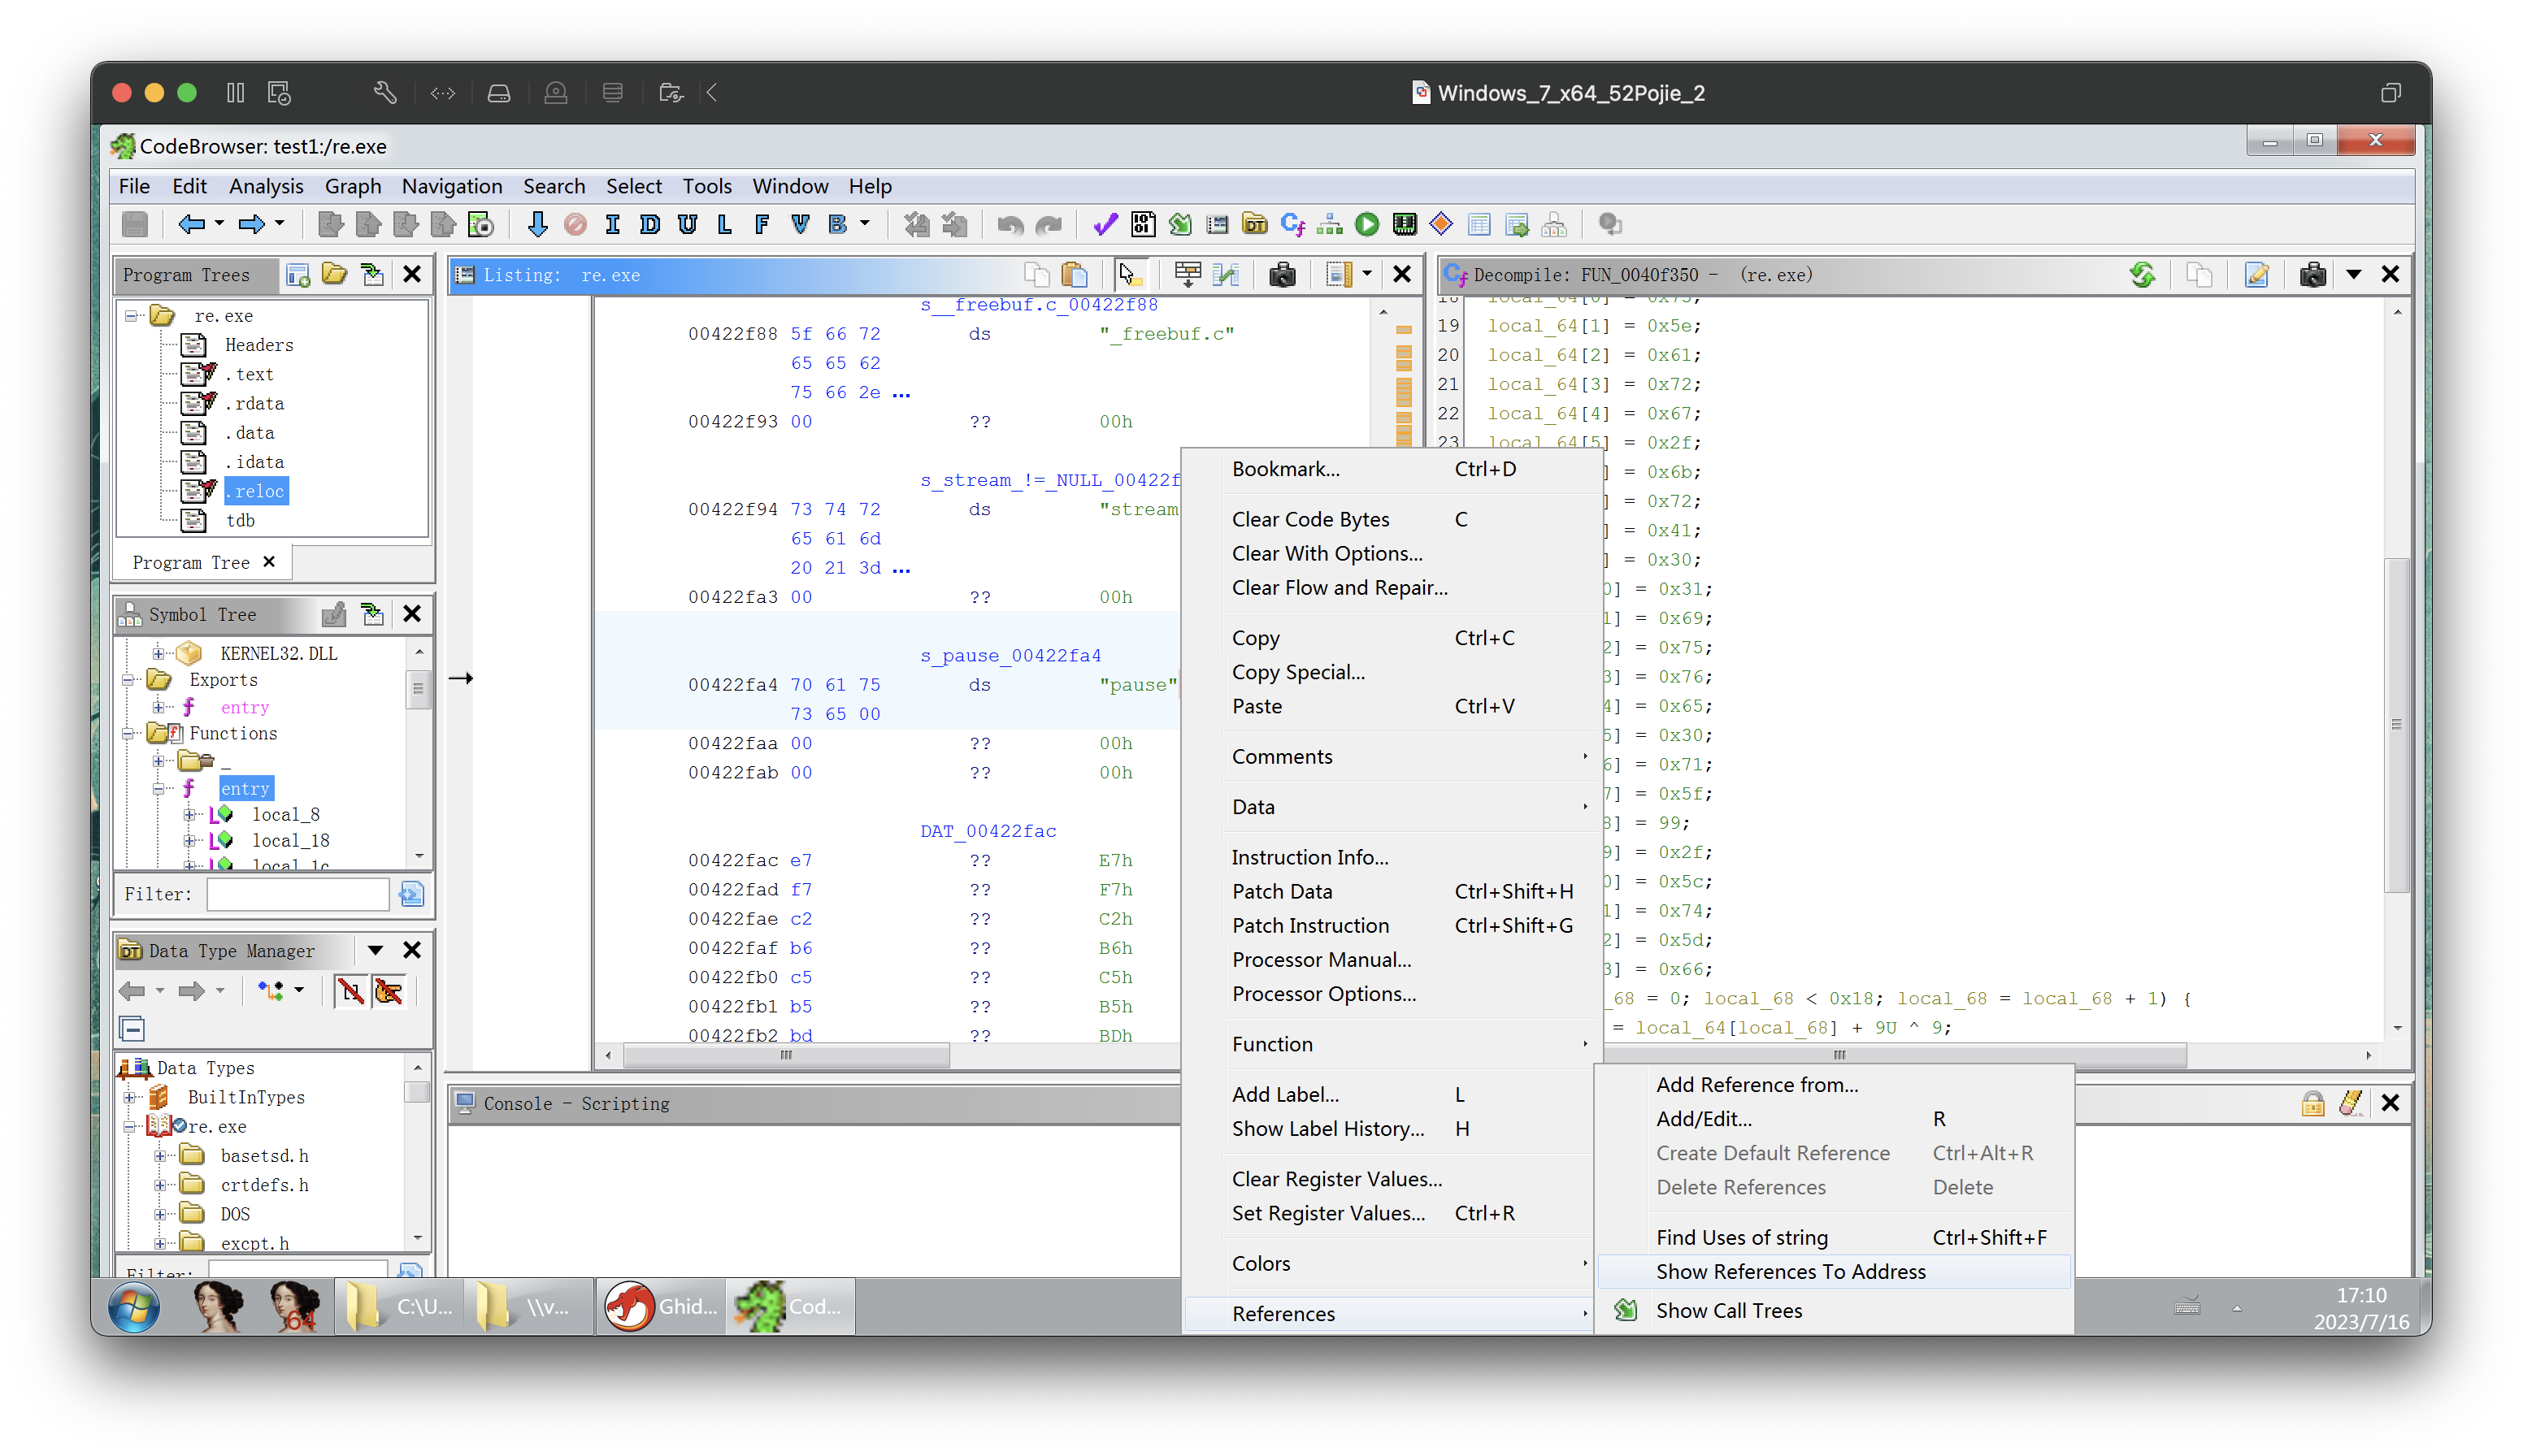This screenshot has width=2523, height=1456.
Task: Expand KERNEL32.DLL in Symbol Tree
Action: pyautogui.click(x=158, y=653)
